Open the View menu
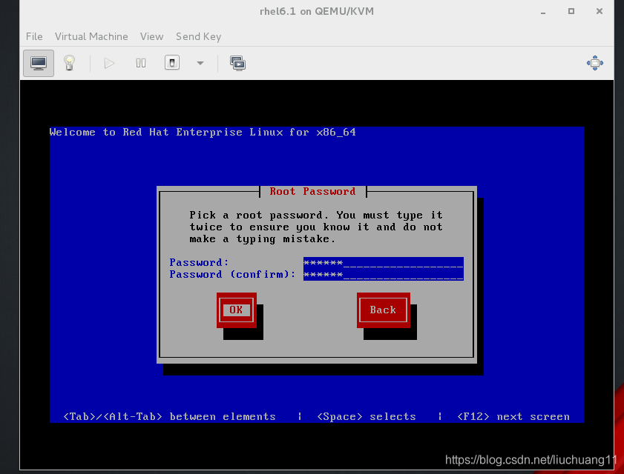Screen dimensions: 624x474 pos(151,36)
